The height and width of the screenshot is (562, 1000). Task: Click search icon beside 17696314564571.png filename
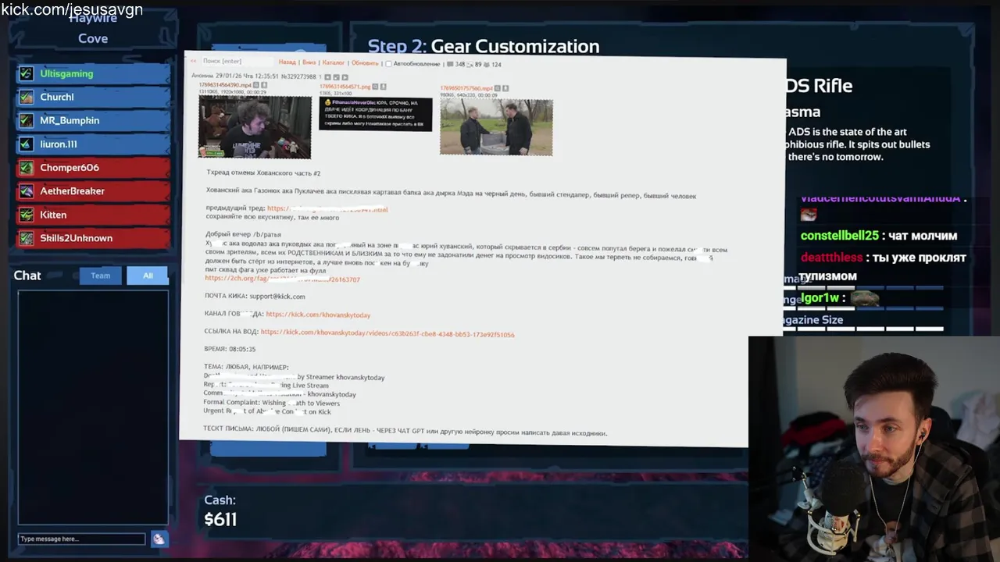point(375,87)
